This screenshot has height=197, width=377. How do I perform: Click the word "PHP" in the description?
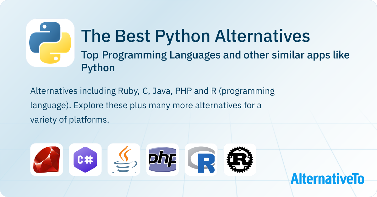(183, 91)
